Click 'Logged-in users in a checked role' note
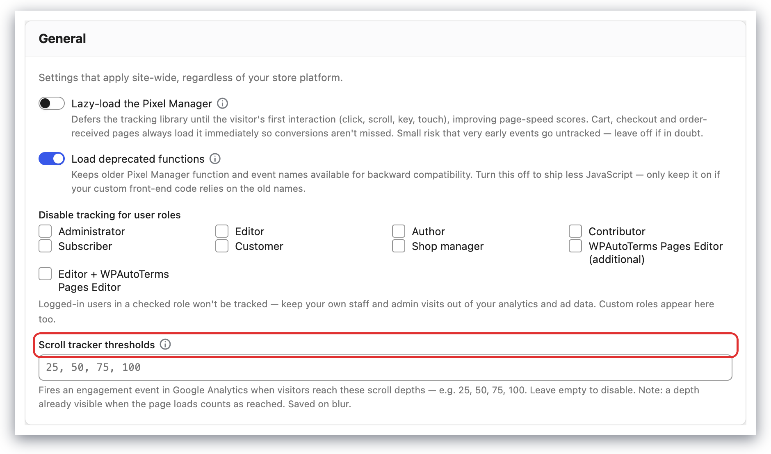This screenshot has width=771, height=454. click(376, 311)
